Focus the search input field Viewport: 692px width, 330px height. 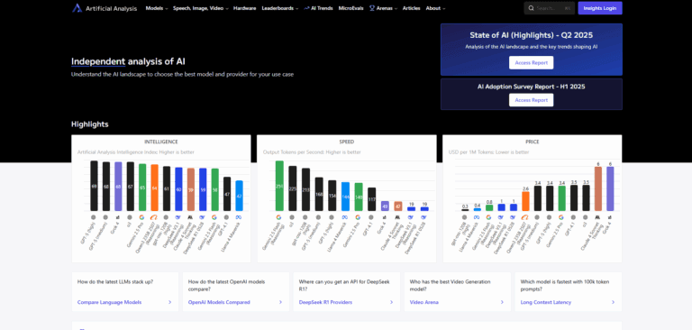[549, 8]
